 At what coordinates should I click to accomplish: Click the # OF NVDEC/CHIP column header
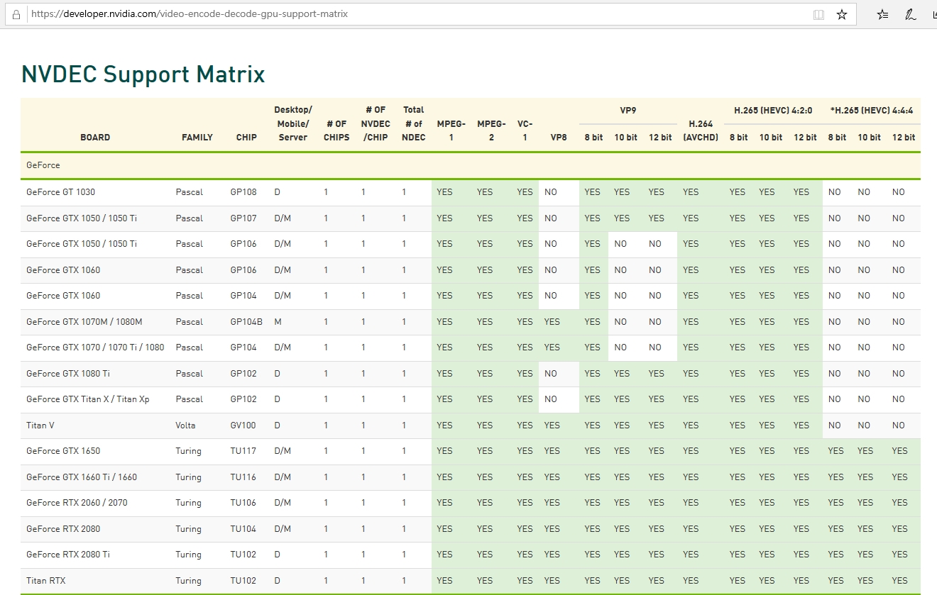[x=376, y=123]
